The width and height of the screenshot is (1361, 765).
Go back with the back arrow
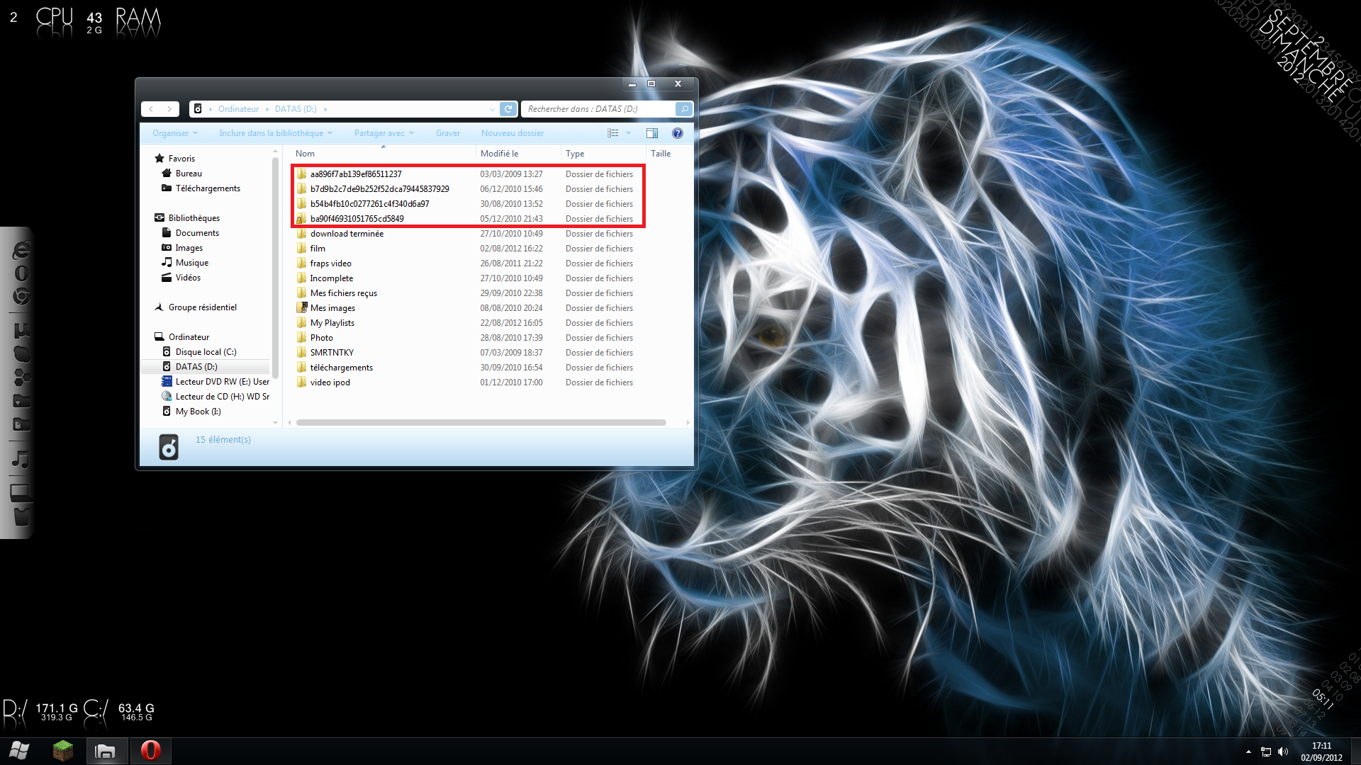click(151, 109)
